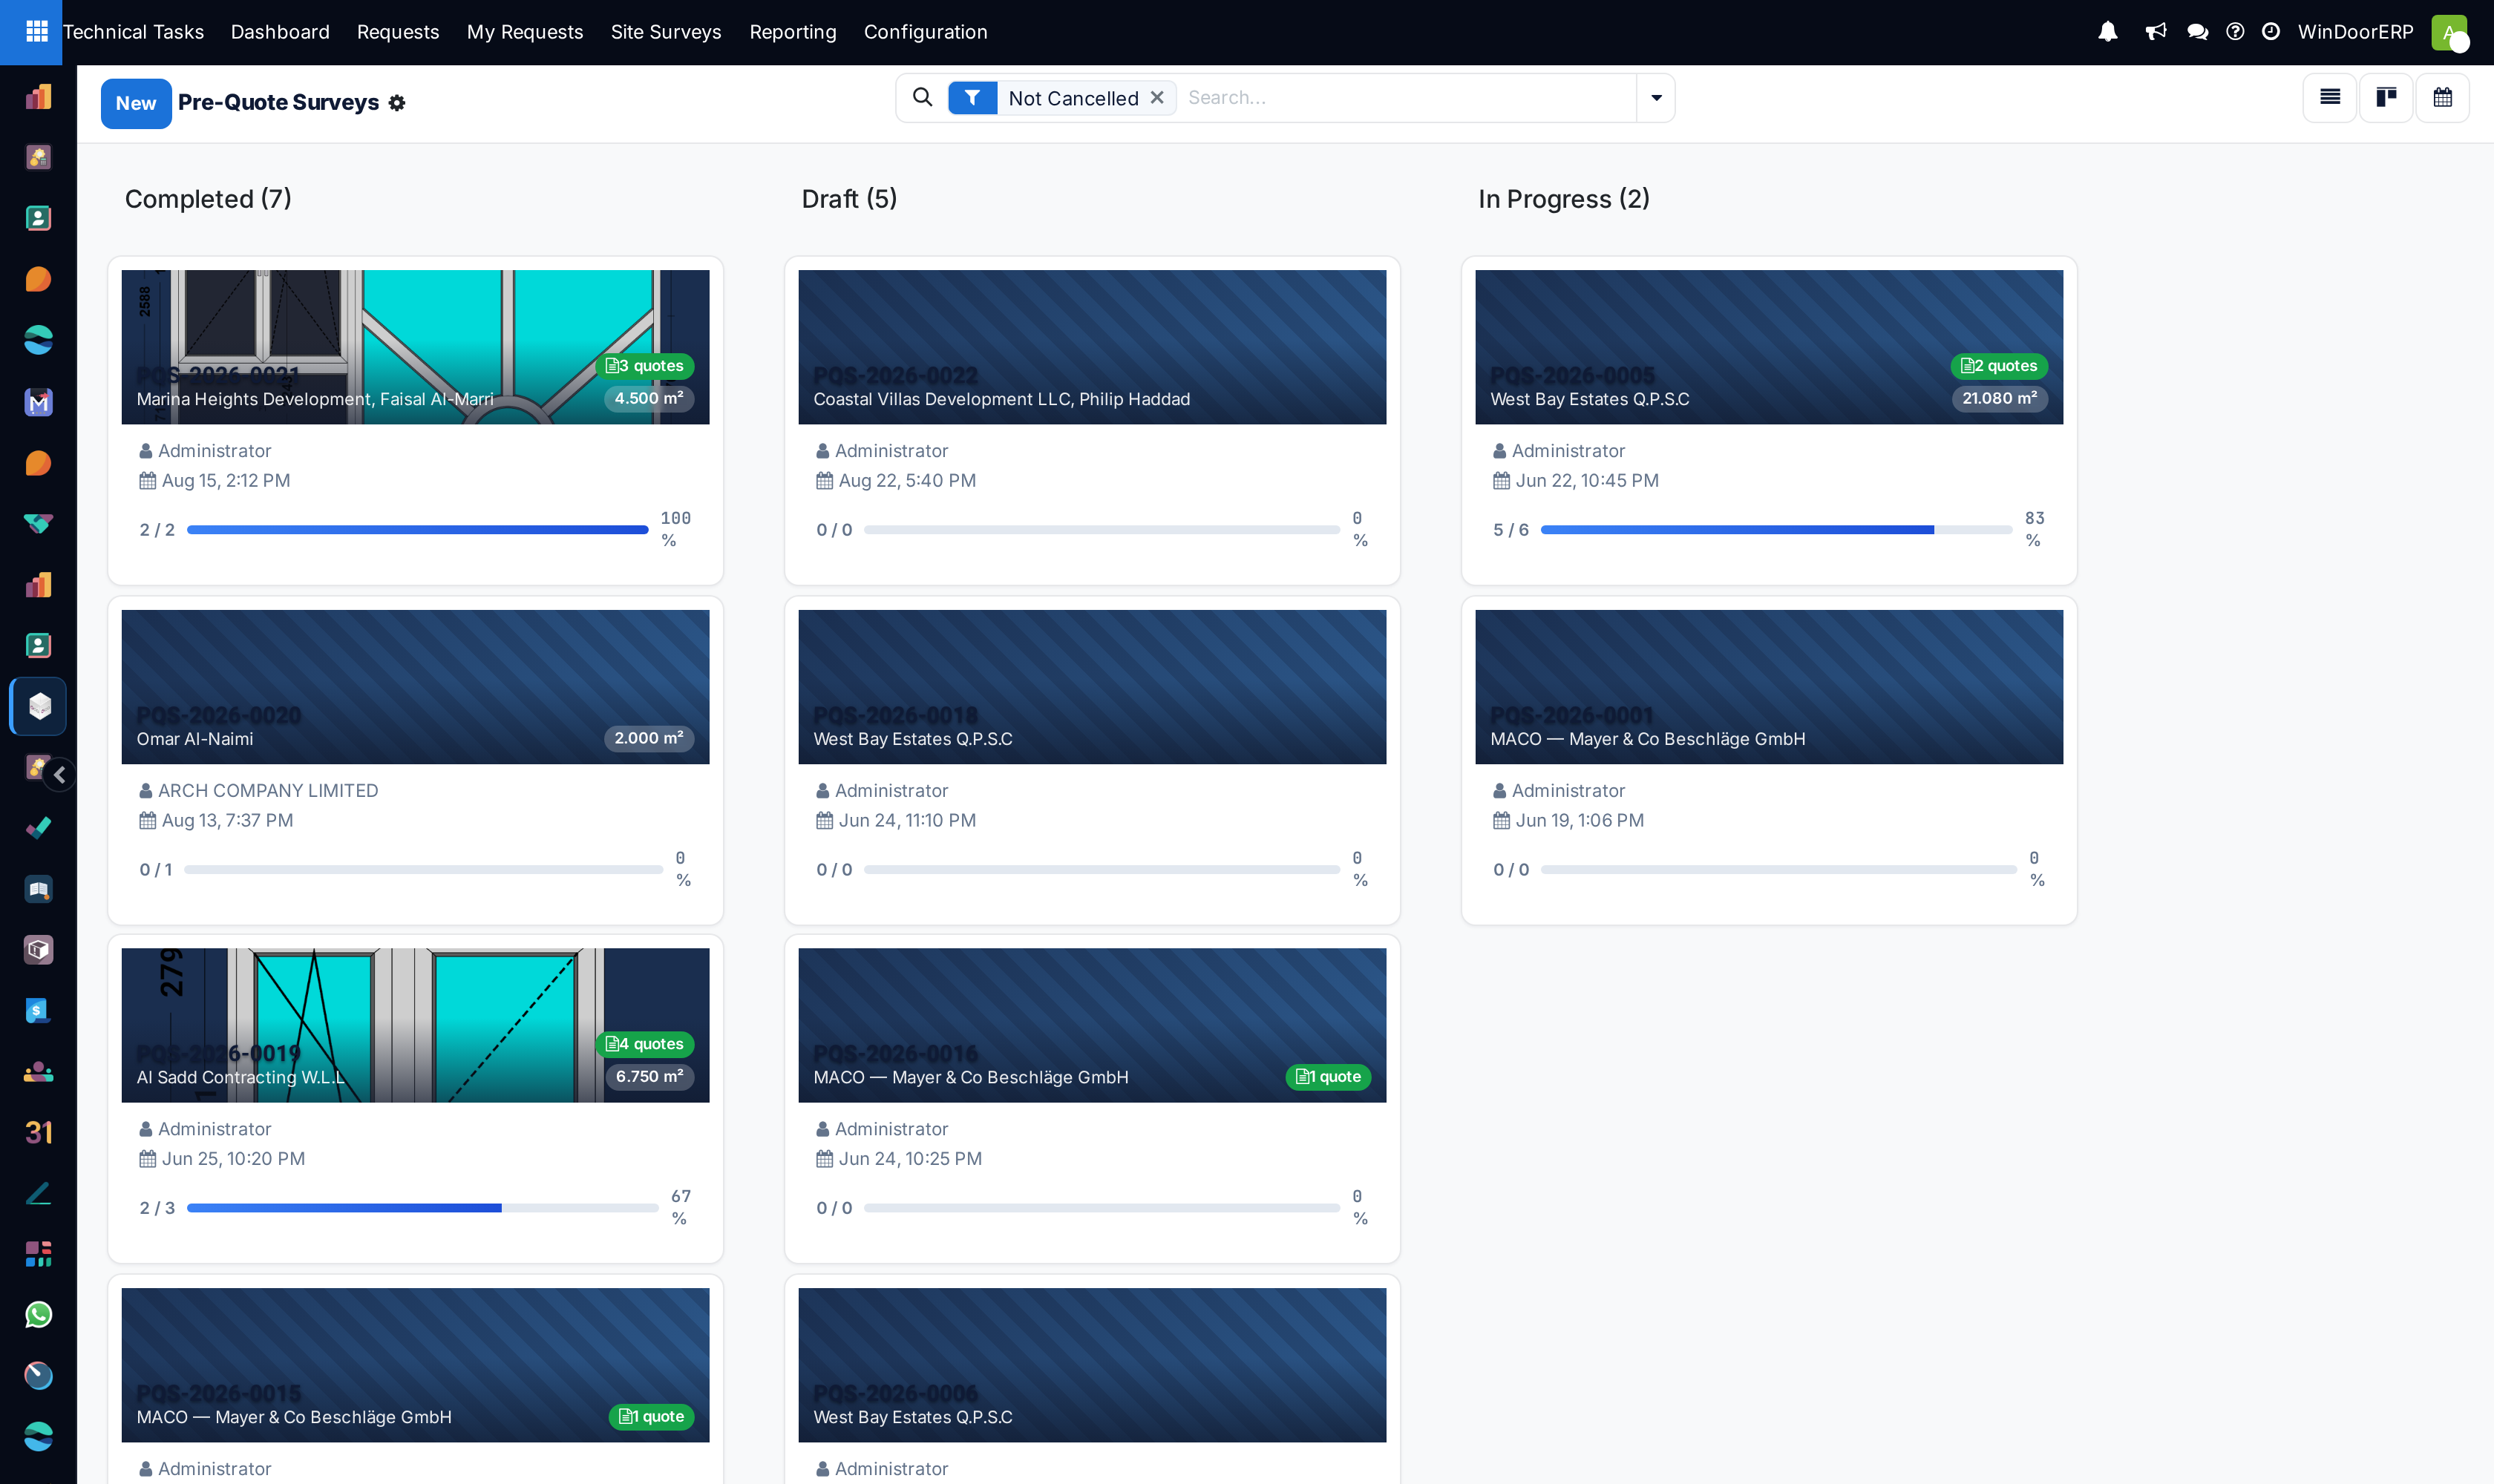Open the WinDoorERP company switcher
Screen dimensions: 2494x1484
point(2355,32)
